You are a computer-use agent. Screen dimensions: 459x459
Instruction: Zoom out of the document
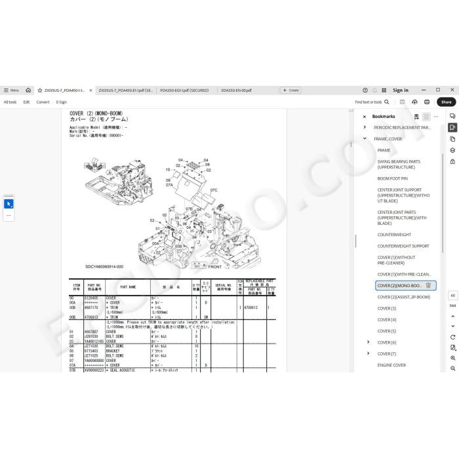(452, 369)
